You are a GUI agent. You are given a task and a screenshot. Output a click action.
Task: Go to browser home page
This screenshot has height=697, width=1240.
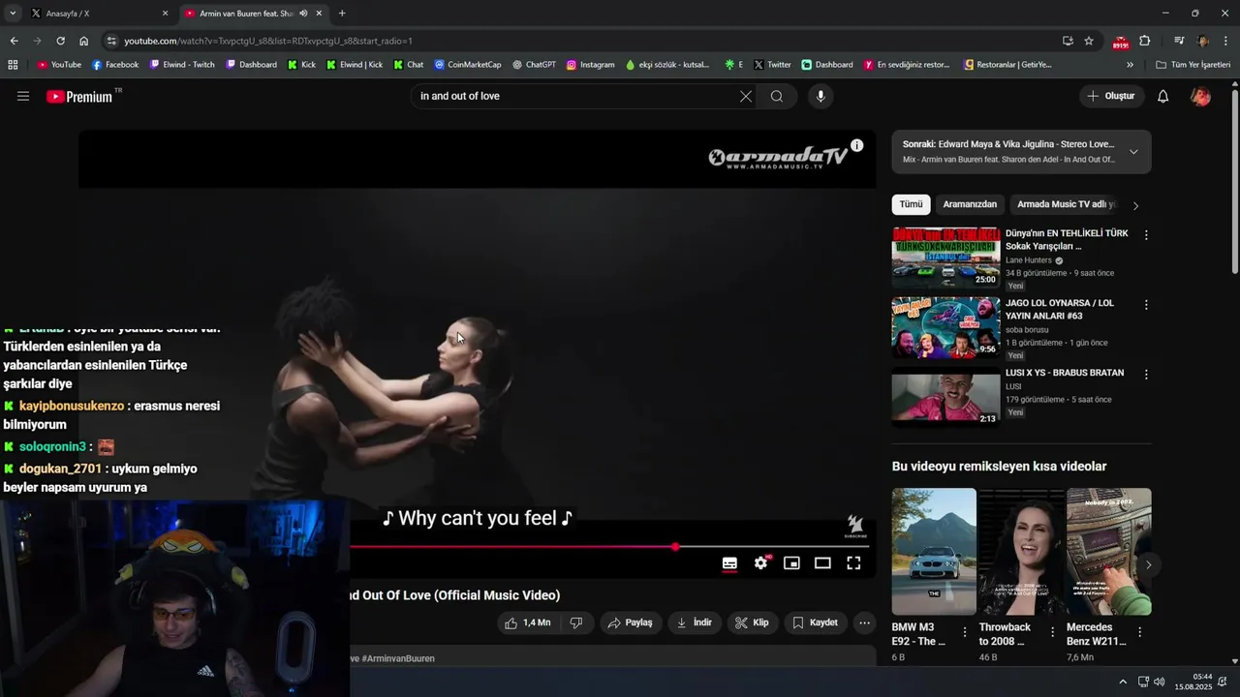(x=83, y=41)
